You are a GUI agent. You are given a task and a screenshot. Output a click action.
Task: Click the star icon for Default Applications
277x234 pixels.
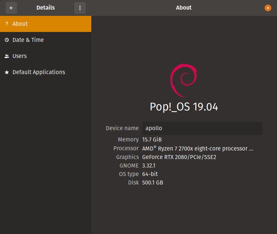click(x=7, y=72)
